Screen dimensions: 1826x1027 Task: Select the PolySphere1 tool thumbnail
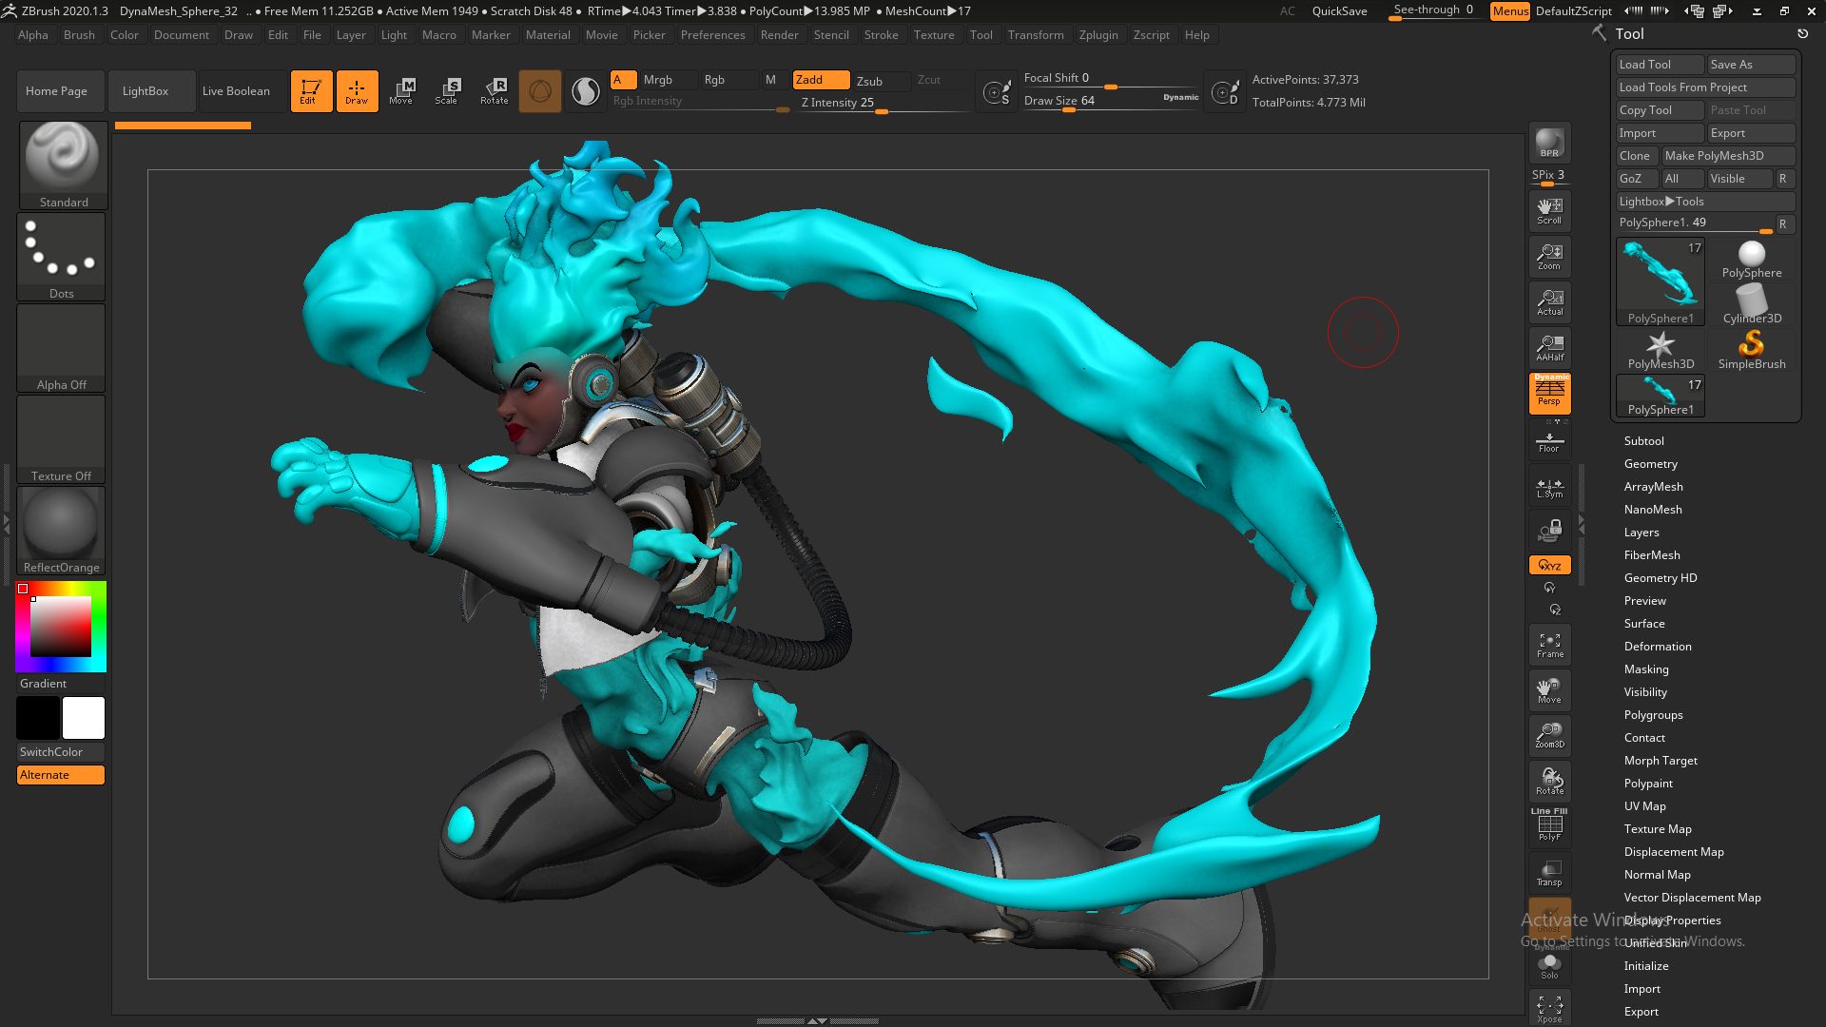point(1661,281)
